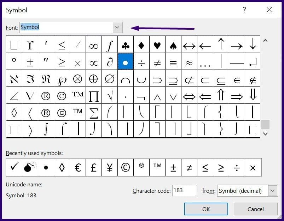Open the dialog Help question mark
284x221 pixels.
pyautogui.click(x=244, y=10)
